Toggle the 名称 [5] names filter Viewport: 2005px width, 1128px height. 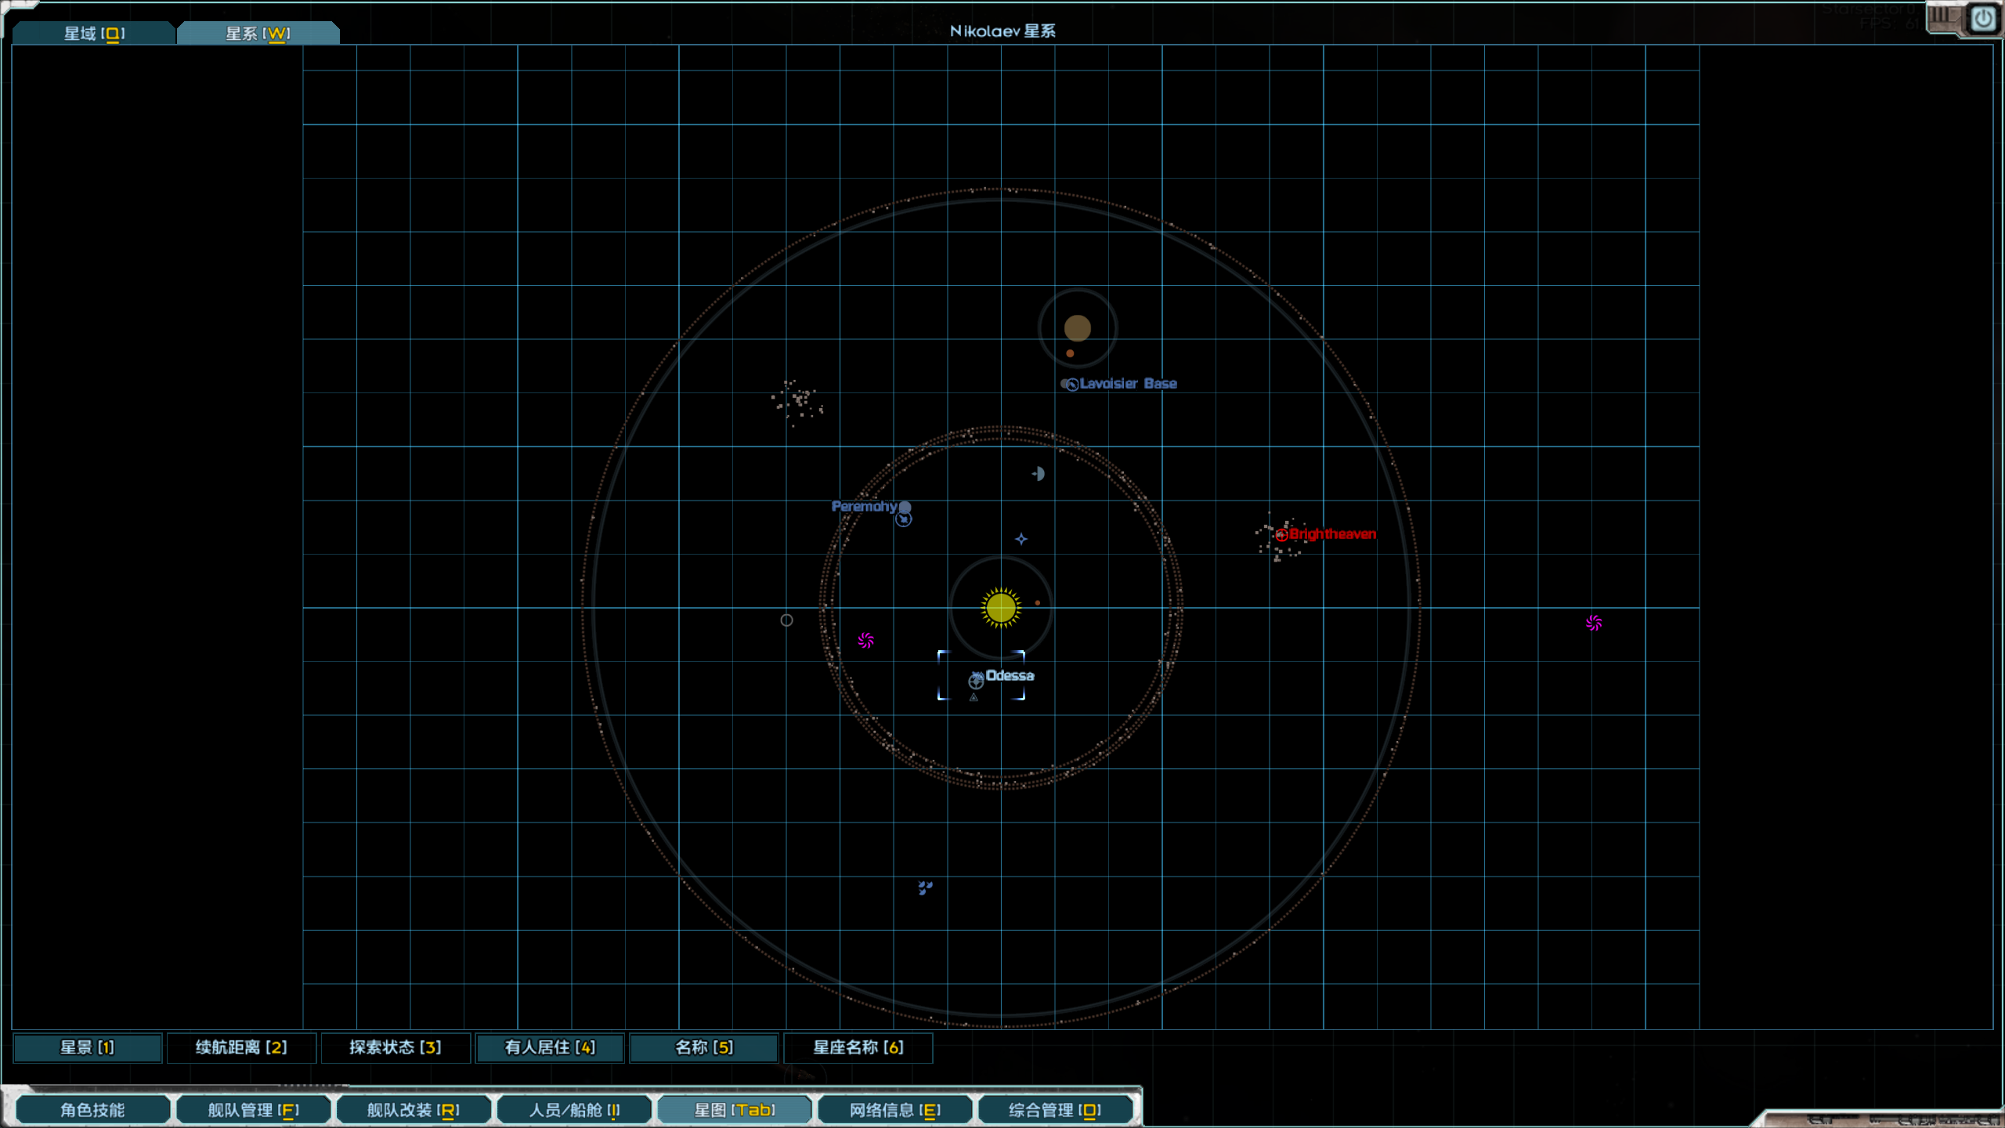click(703, 1047)
